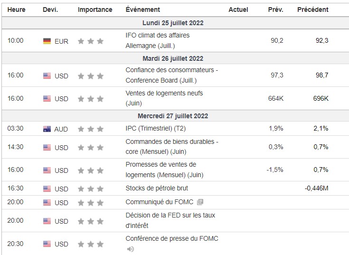Click the importance stars for Décision de la FED
349x255 pixels.
[90, 221]
